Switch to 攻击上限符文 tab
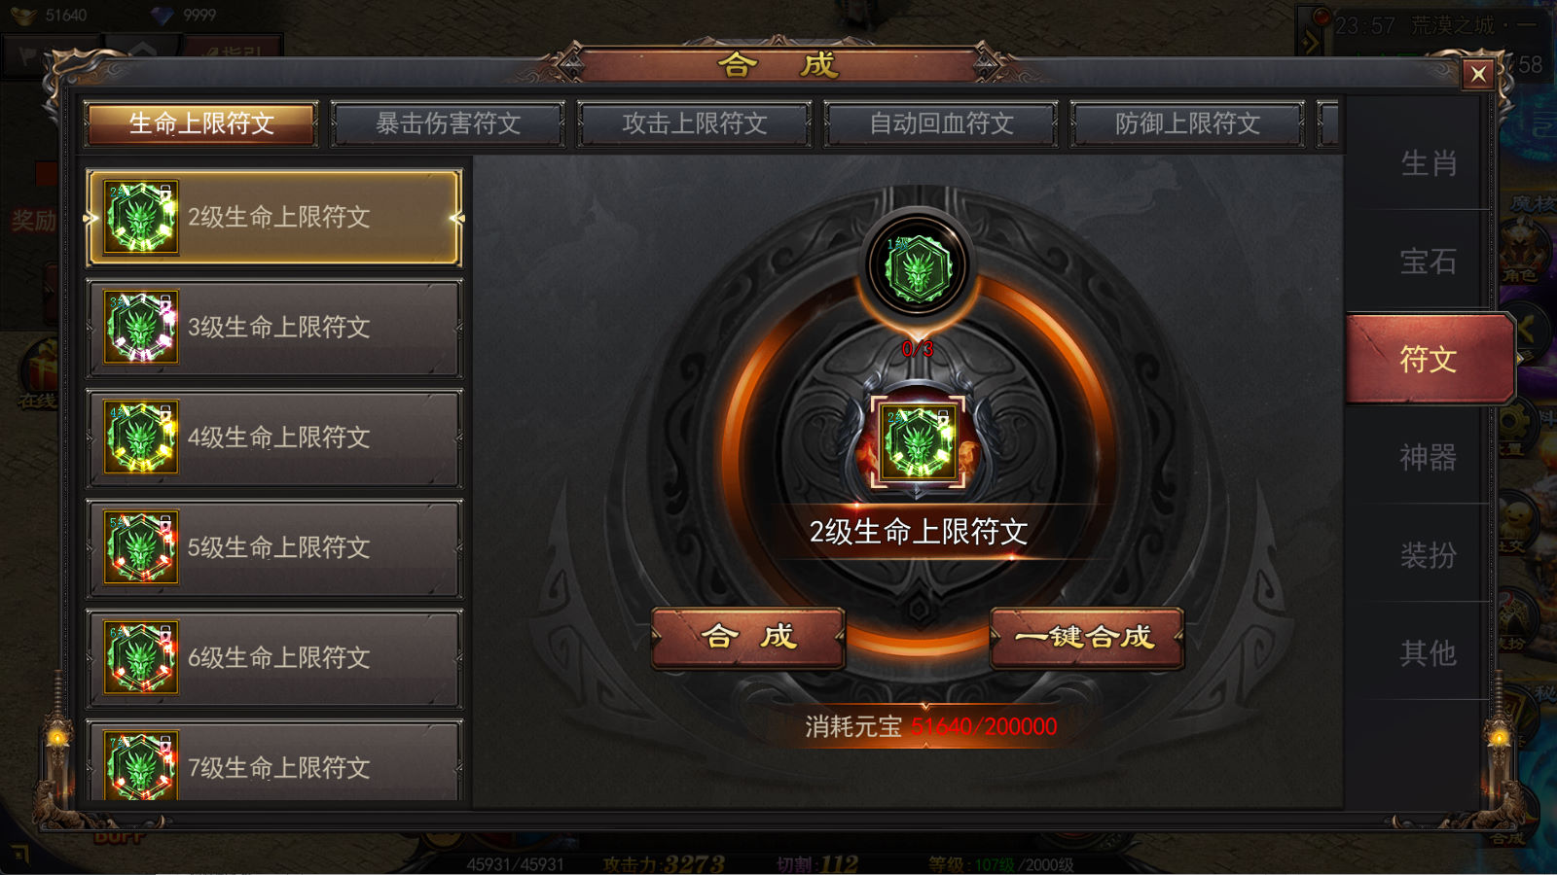 (x=695, y=123)
